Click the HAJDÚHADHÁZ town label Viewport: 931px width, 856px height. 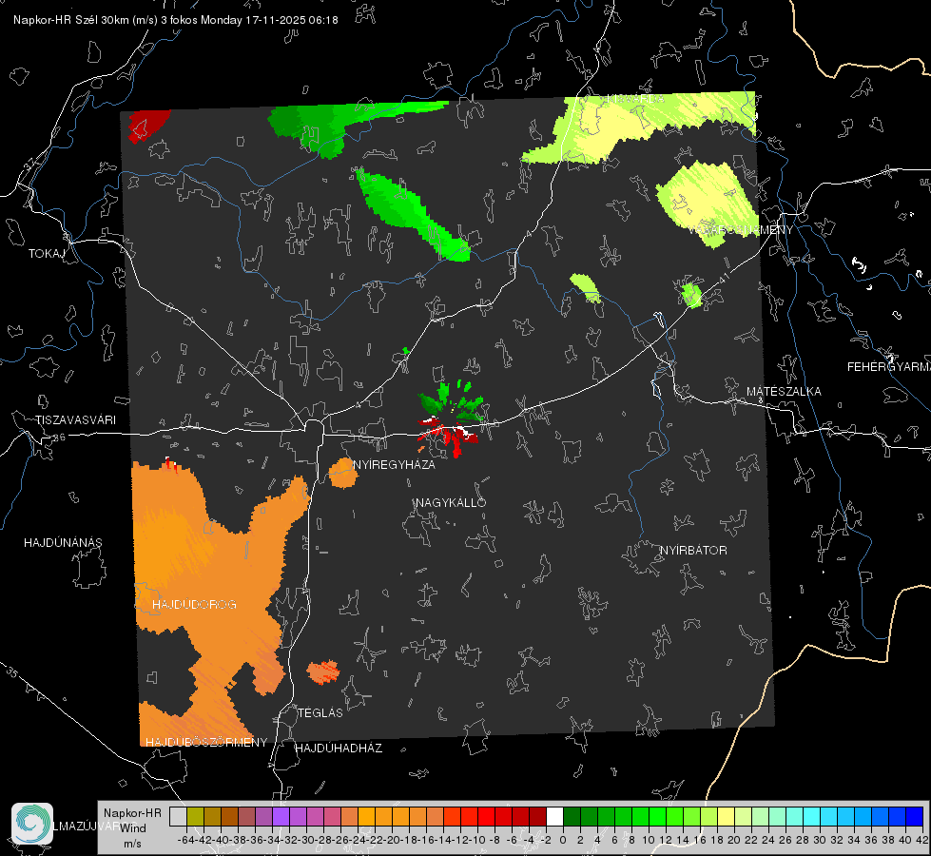click(339, 748)
